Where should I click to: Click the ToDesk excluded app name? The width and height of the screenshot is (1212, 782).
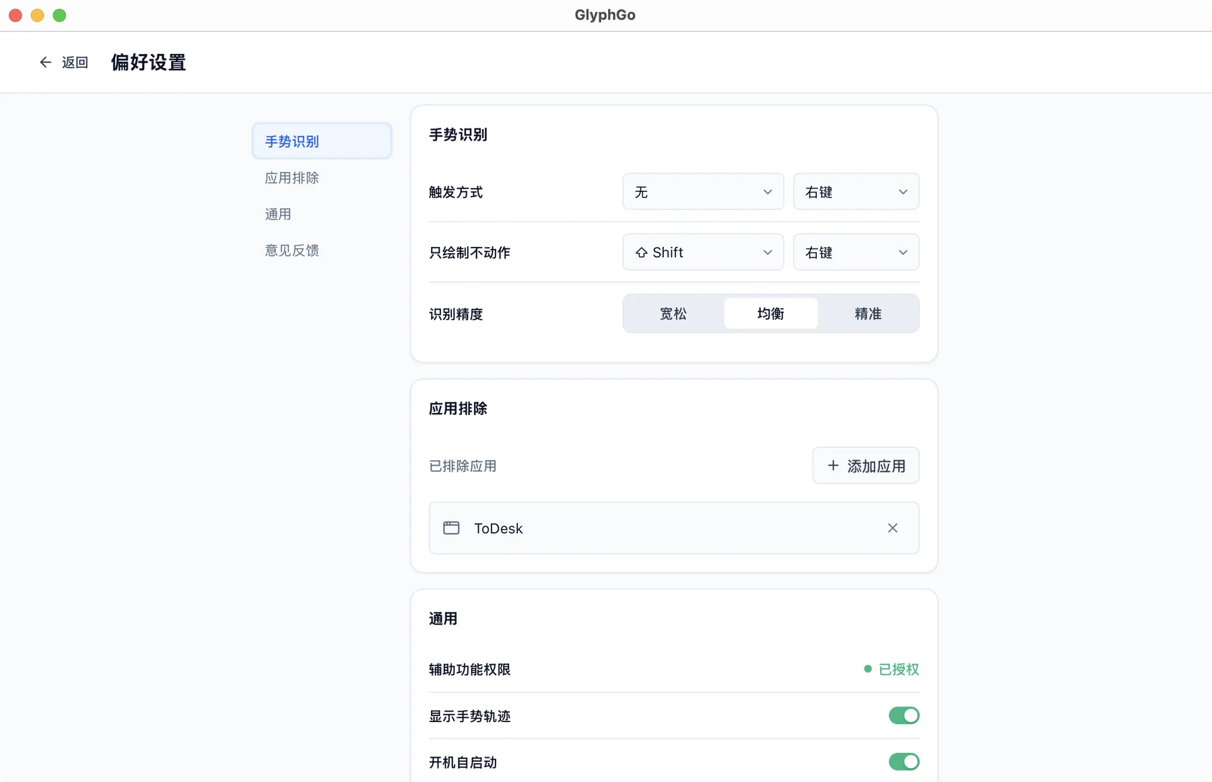tap(498, 528)
